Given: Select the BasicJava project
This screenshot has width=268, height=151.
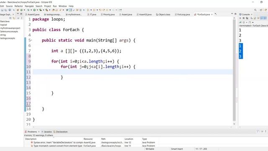Looking at the screenshot, I should click(x=5, y=21).
